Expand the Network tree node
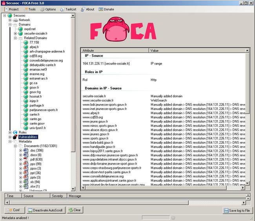 coord(10,20)
